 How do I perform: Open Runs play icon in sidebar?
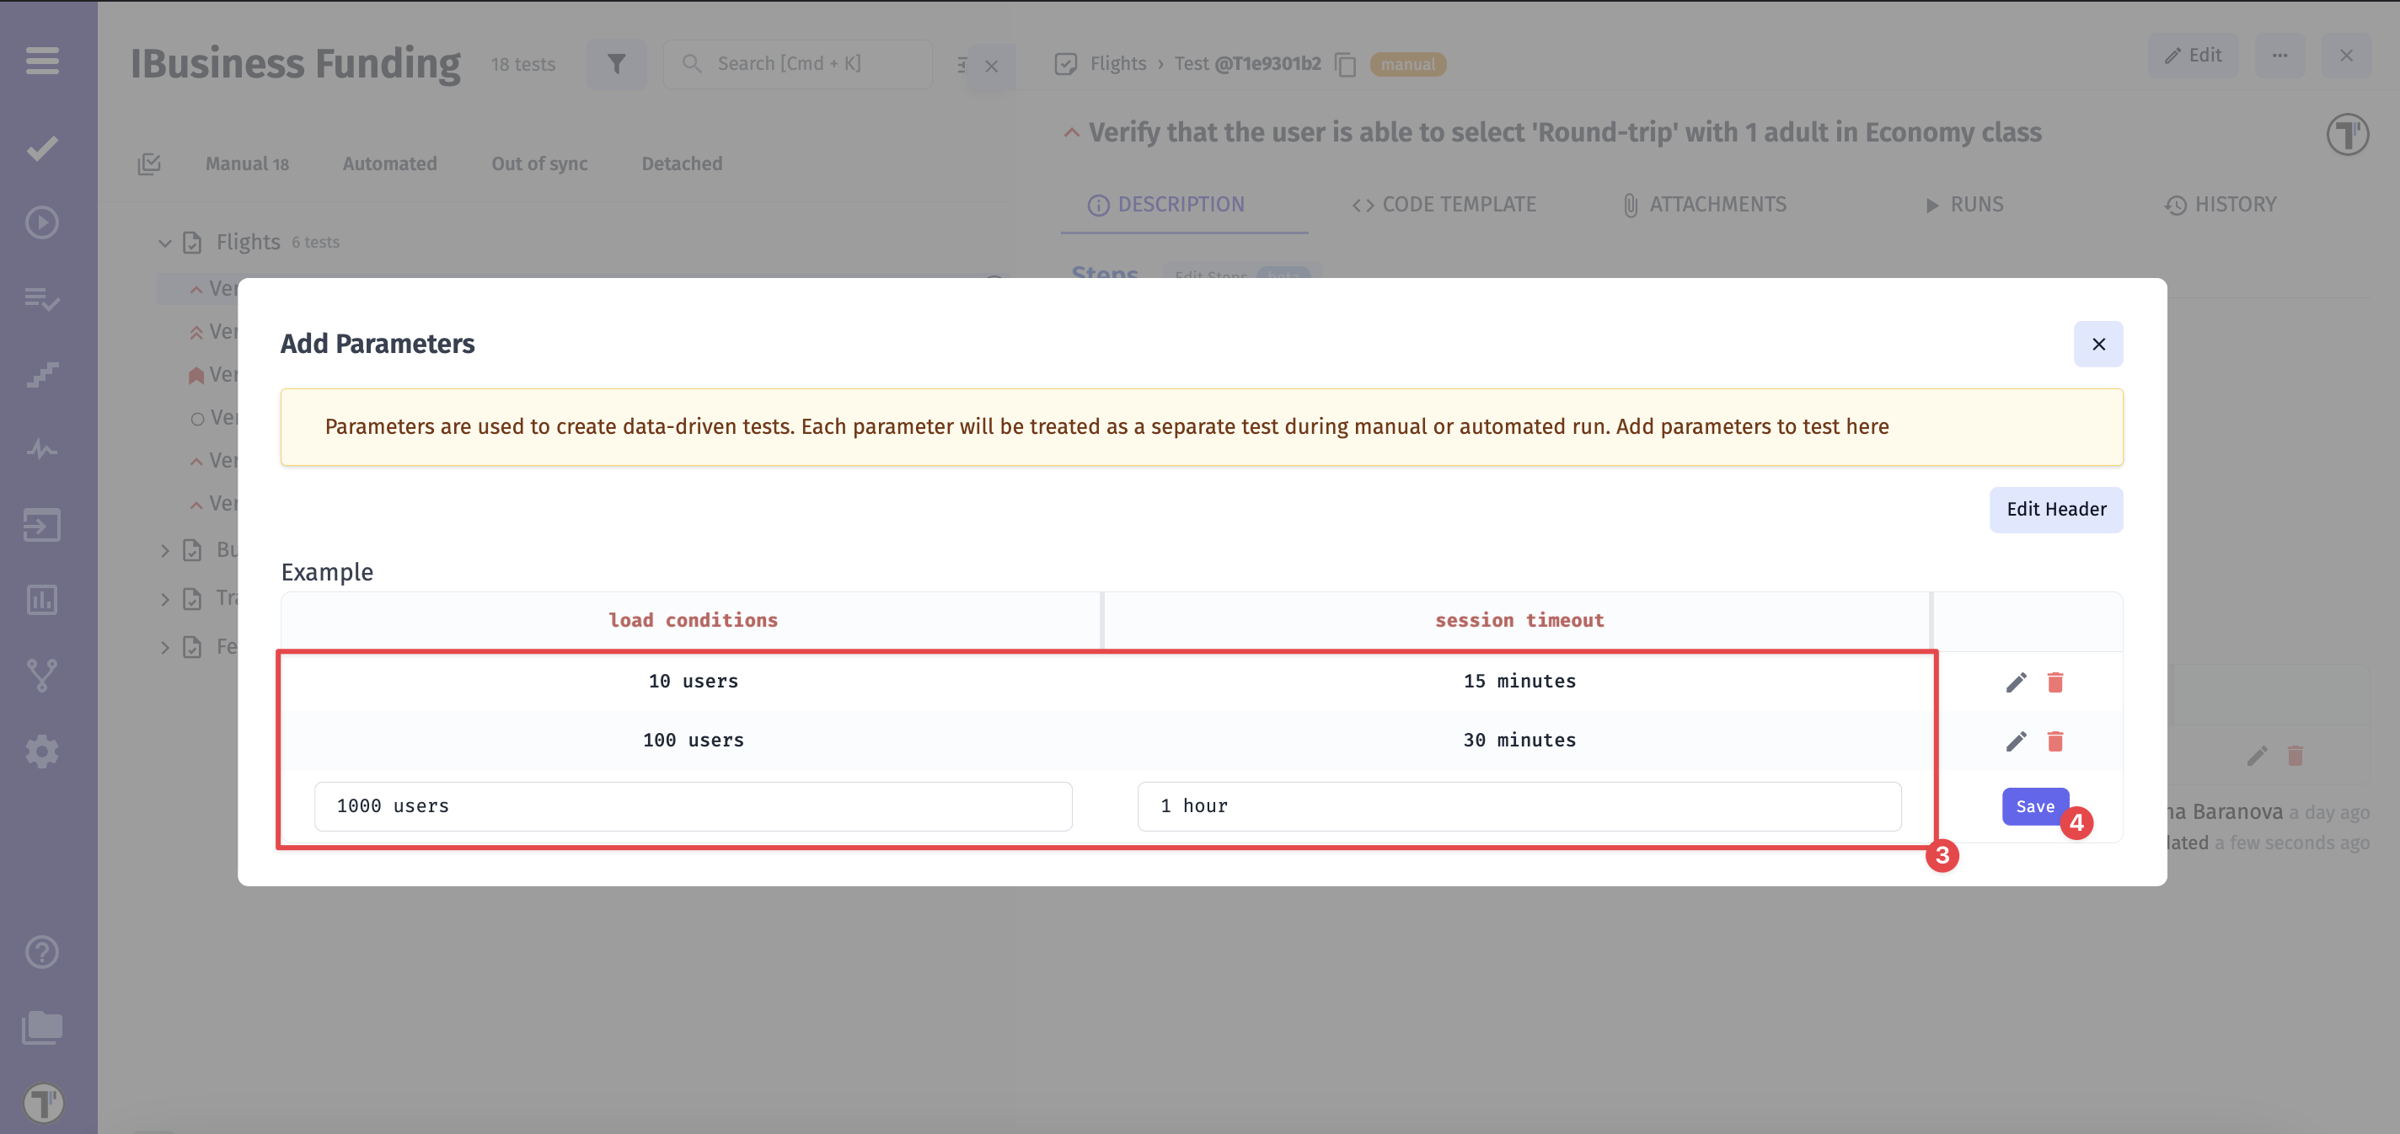coord(42,222)
